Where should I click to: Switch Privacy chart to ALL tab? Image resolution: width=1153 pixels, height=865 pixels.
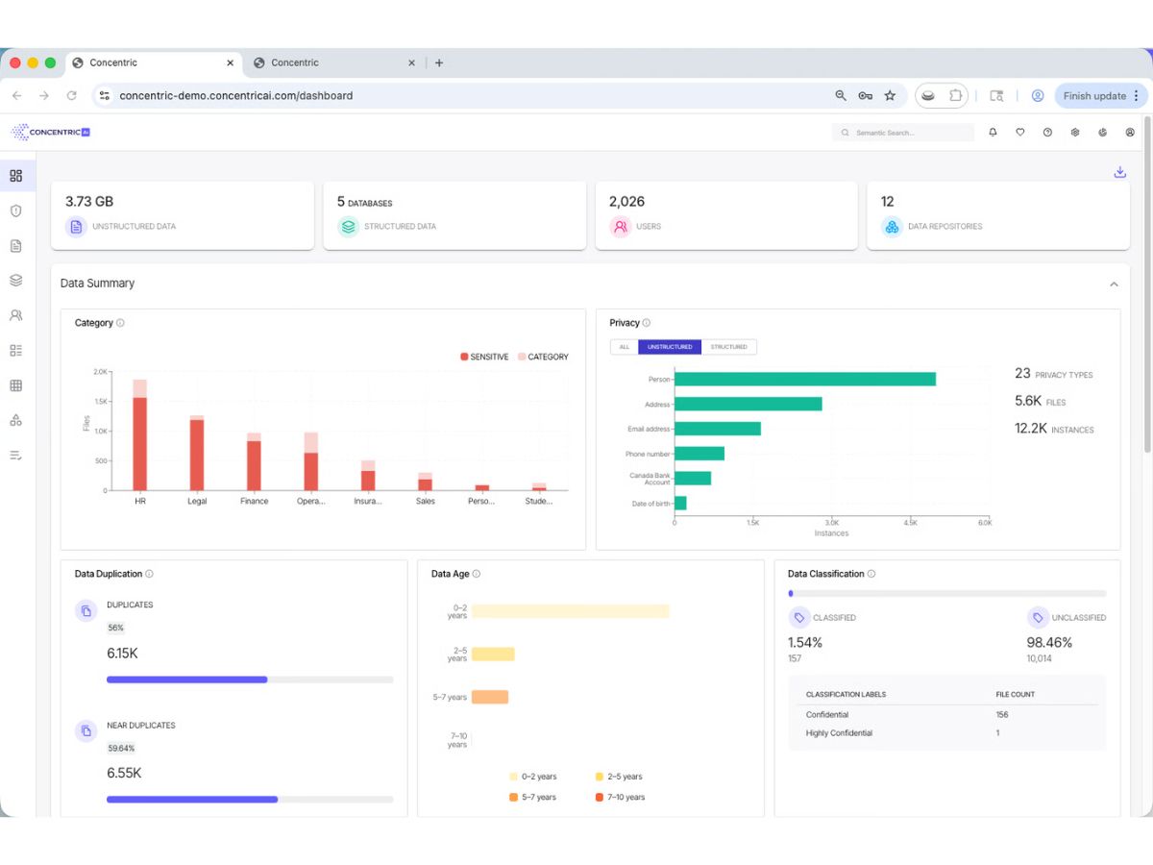coord(625,347)
